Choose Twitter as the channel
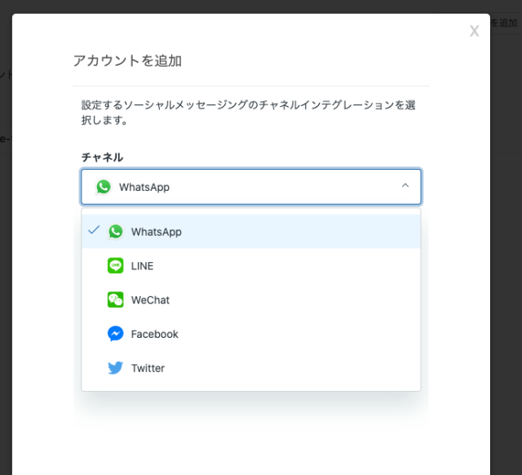This screenshot has width=522, height=475. pyautogui.click(x=251, y=368)
